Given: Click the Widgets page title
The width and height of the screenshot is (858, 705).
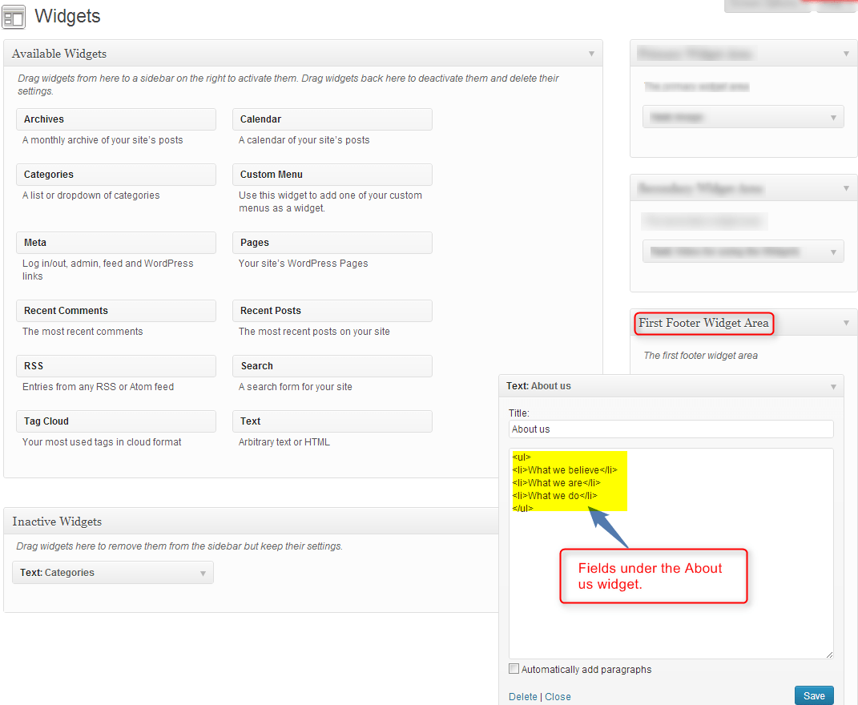Looking at the screenshot, I should point(67,16).
